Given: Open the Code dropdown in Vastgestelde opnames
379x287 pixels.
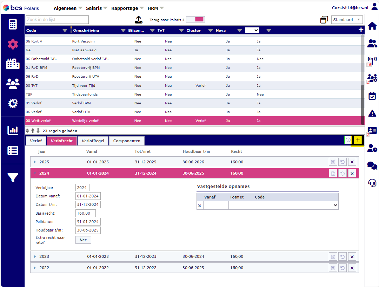Looking at the screenshot, I should pos(296,206).
